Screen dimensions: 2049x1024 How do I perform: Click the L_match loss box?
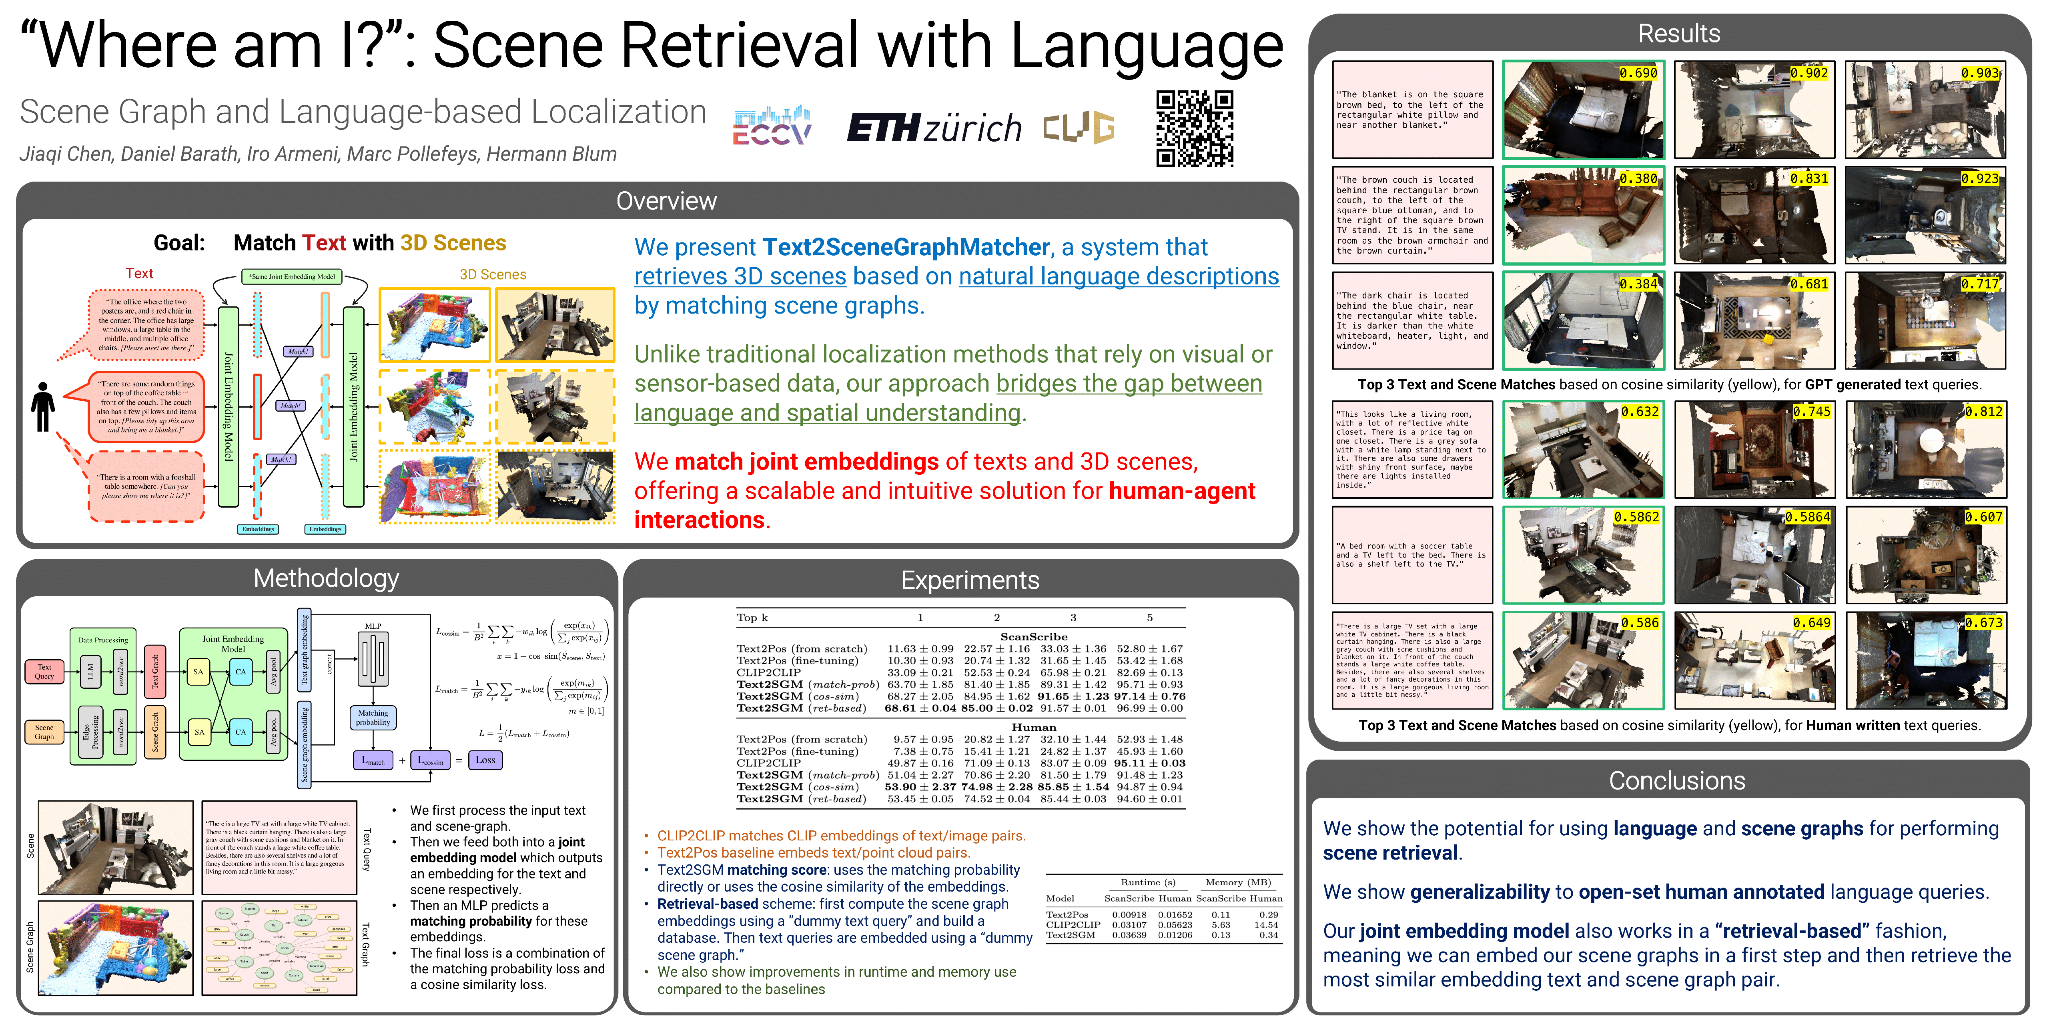[373, 760]
